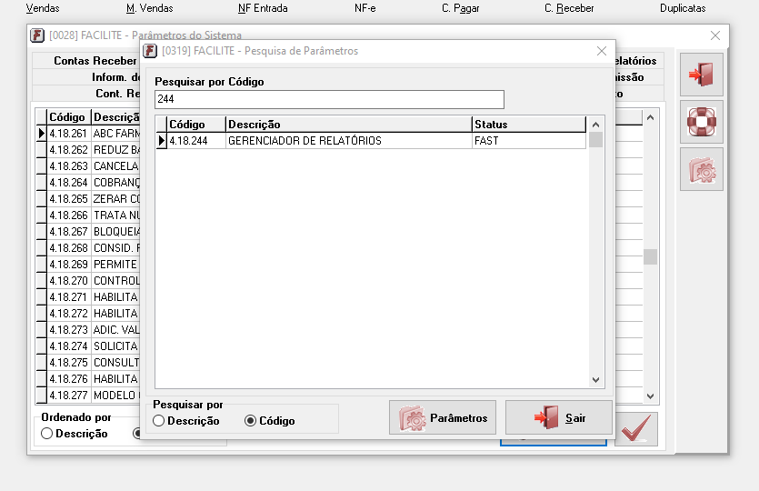Screen dimensions: 759x491
Task: Click the Descrição column header in search results
Action: [348, 125]
